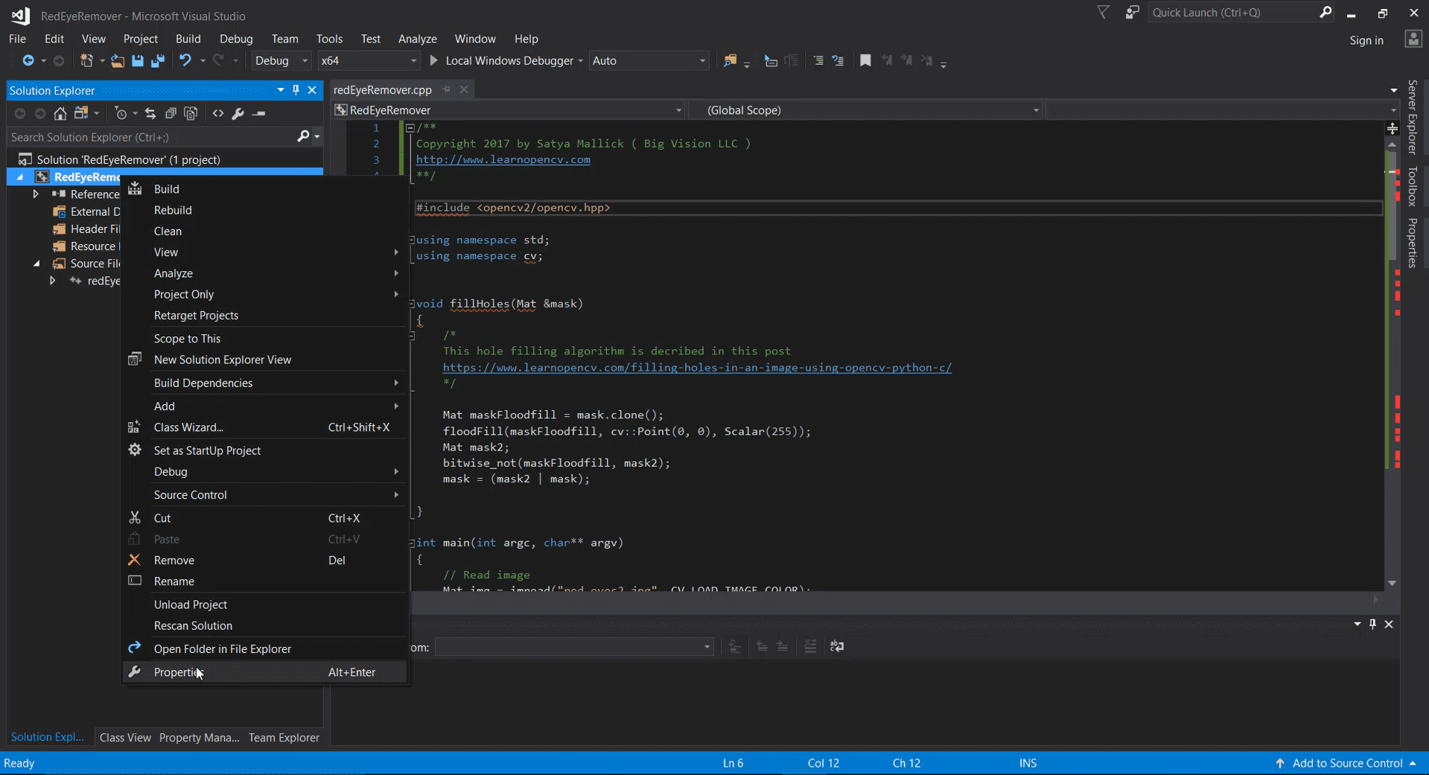Screen dimensions: 1429x775
Task: Click Add to Source Control in status bar
Action: click(1346, 763)
